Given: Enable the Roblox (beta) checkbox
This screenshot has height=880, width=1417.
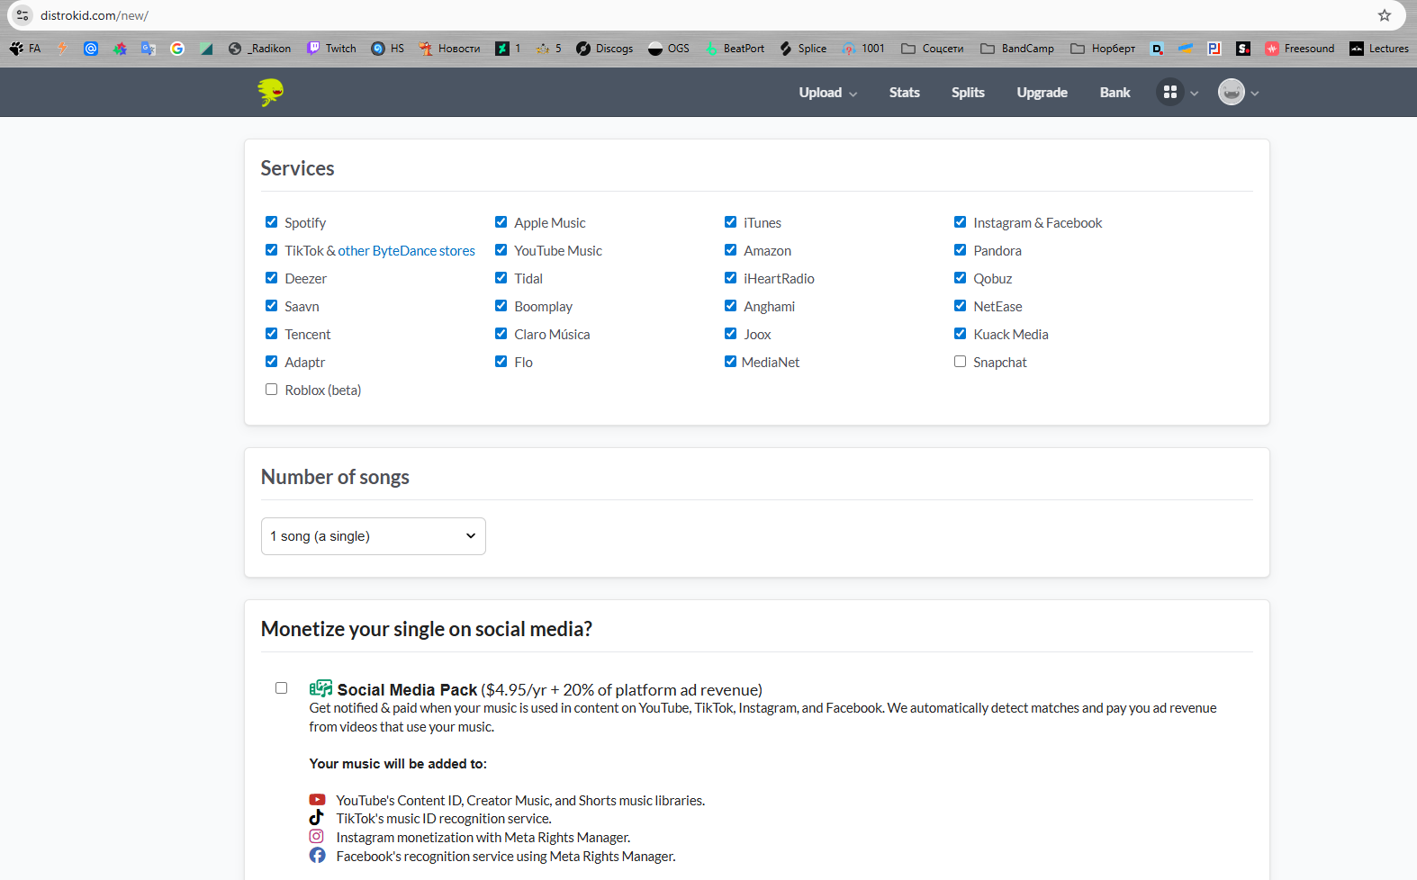Looking at the screenshot, I should pyautogui.click(x=271, y=390).
